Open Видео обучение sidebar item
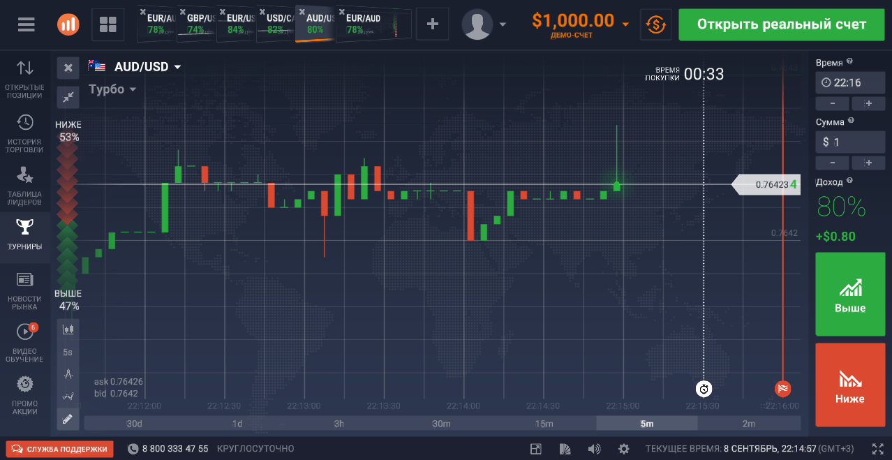892x460 pixels. (x=25, y=343)
